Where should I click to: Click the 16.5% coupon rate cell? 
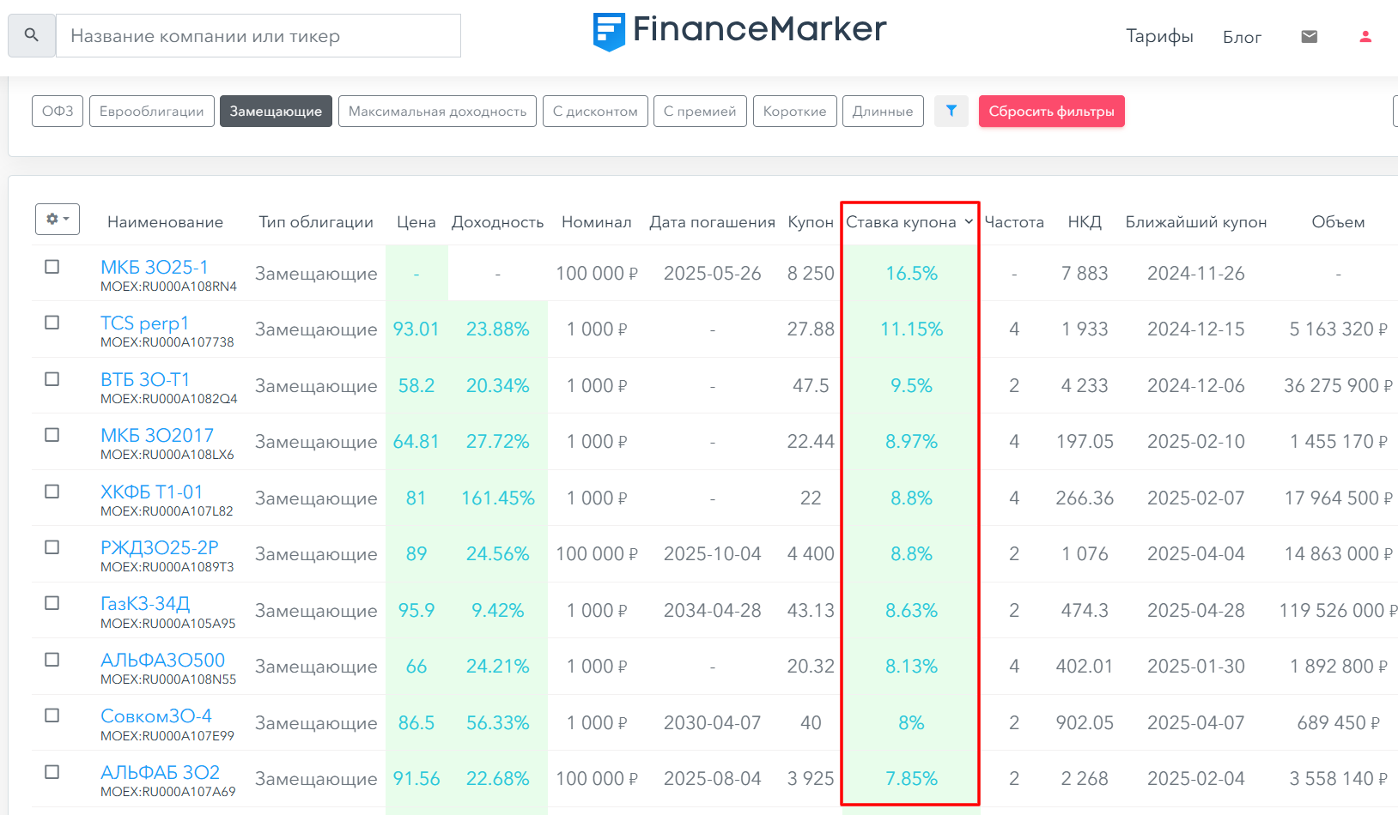[x=912, y=273]
